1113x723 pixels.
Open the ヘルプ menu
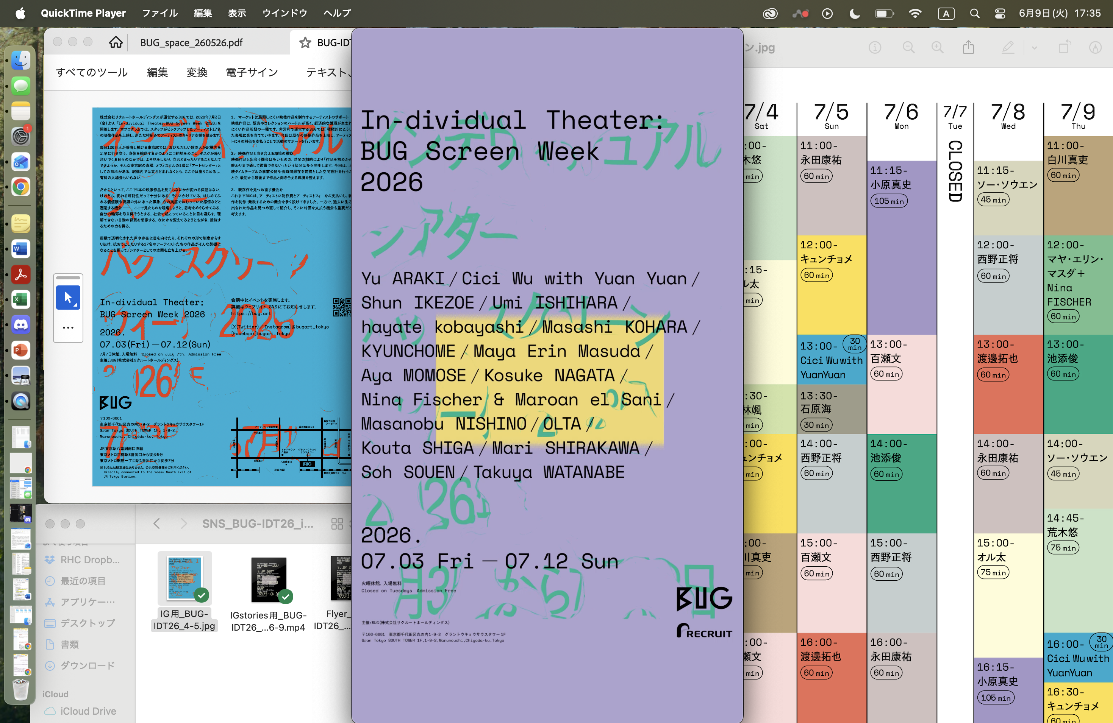[x=337, y=13]
